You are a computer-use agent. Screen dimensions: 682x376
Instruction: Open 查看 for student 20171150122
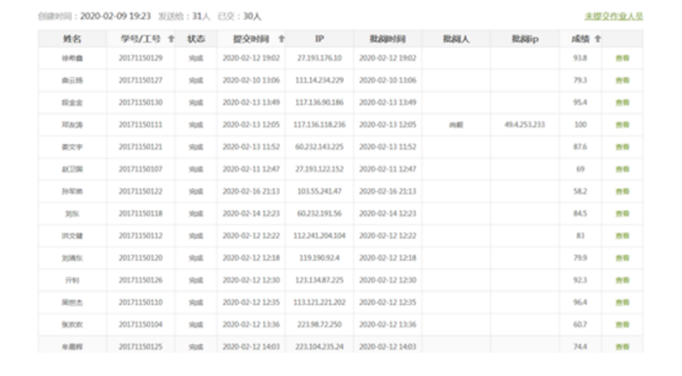623,191
